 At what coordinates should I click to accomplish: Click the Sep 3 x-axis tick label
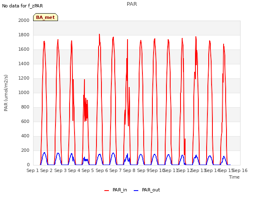(x=60, y=170)
